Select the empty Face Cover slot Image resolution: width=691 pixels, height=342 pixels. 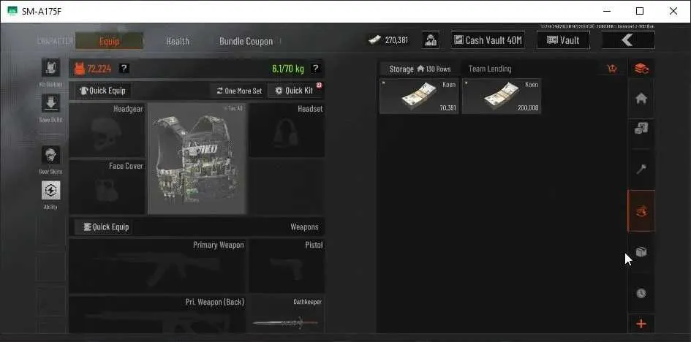(x=107, y=186)
